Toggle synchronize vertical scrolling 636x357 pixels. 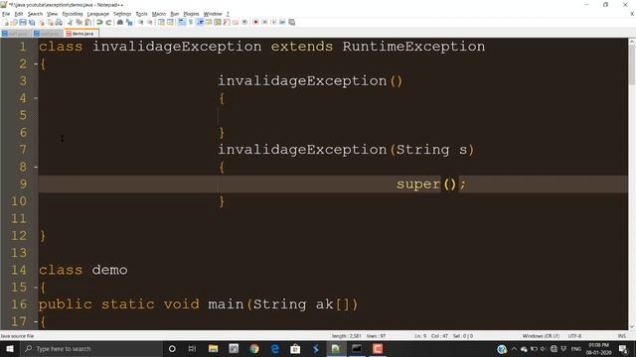(x=161, y=22)
